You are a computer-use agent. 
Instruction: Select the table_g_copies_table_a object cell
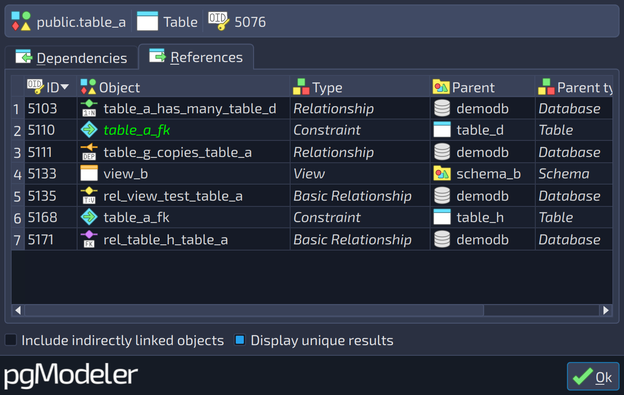(184, 152)
